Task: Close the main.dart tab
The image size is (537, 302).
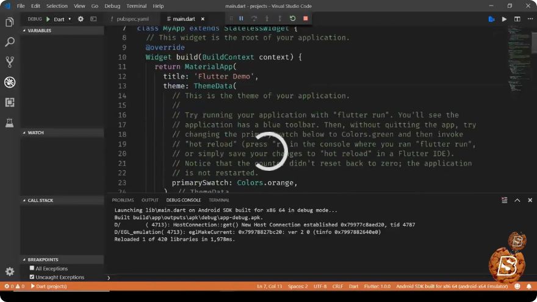Action: [203, 19]
